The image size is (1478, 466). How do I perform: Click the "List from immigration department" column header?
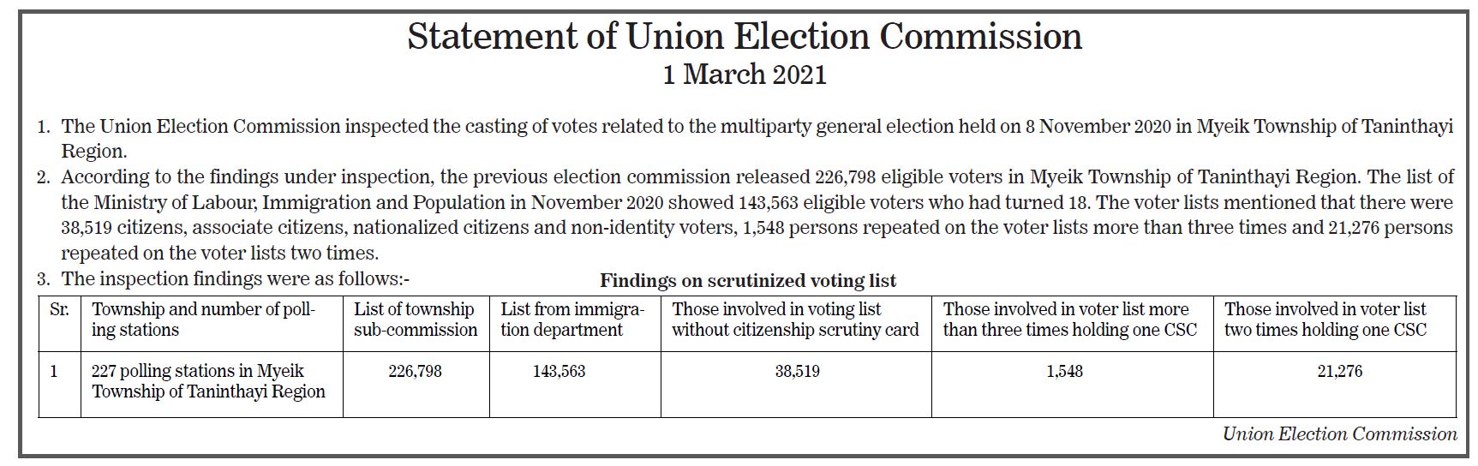click(x=572, y=320)
